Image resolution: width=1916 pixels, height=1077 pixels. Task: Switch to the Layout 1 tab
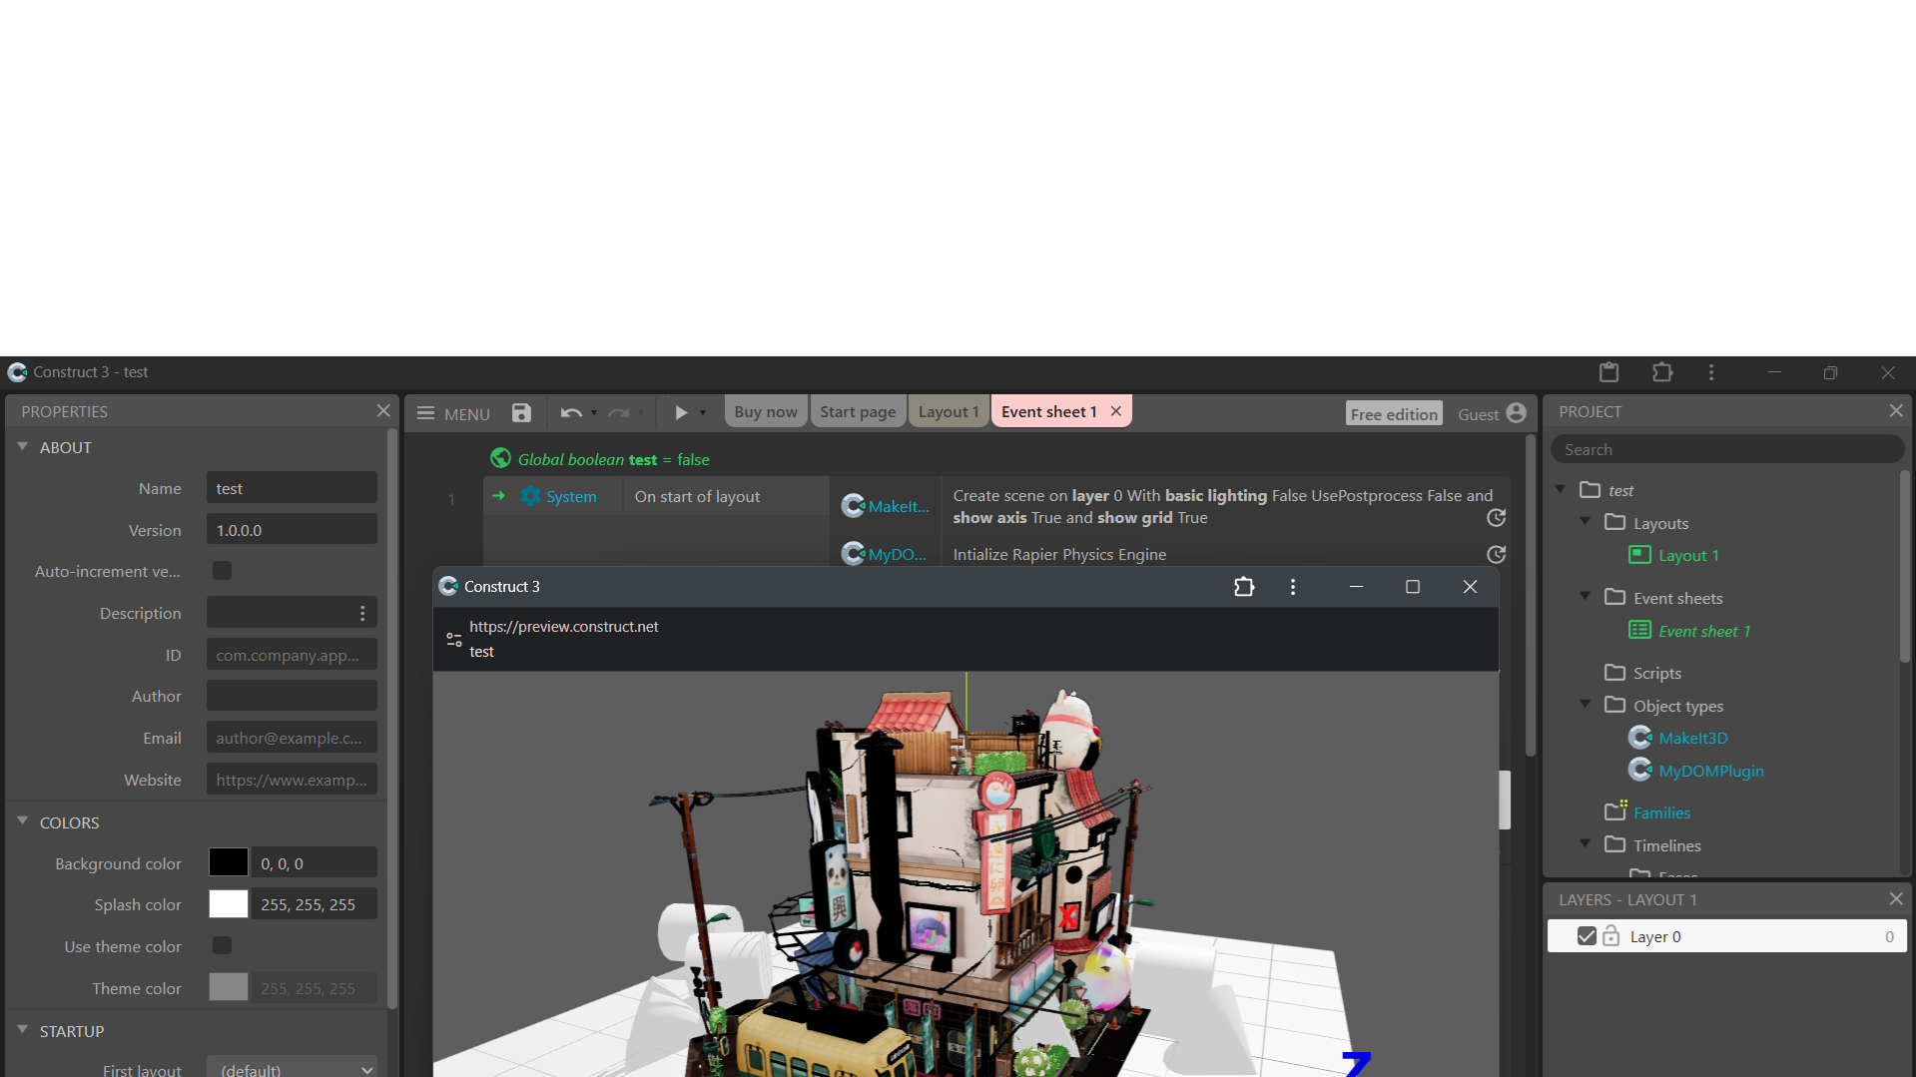(x=949, y=412)
